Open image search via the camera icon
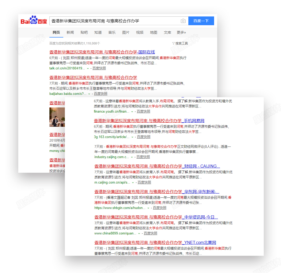The image size is (281, 273). pos(183,21)
